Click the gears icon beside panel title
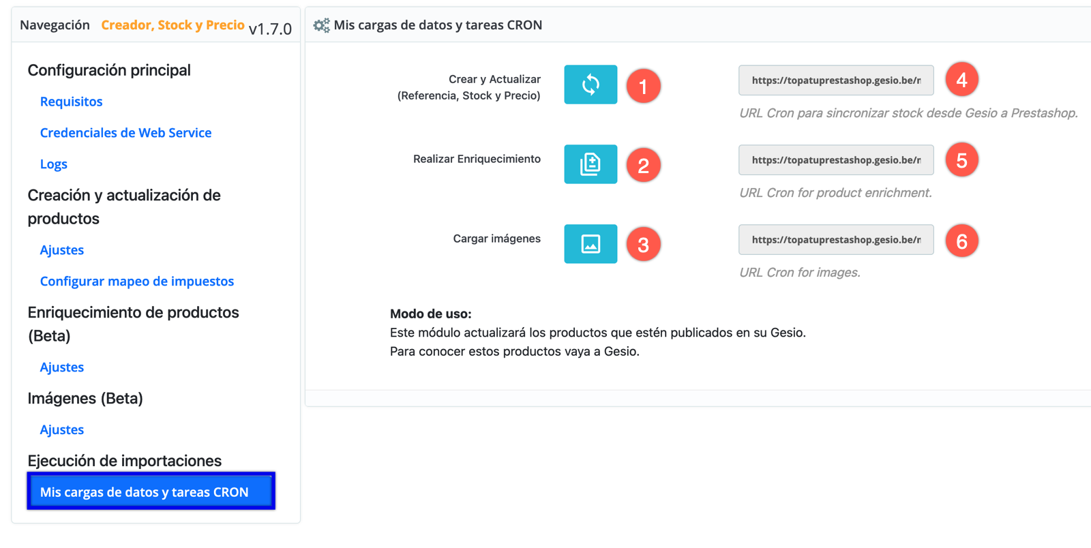This screenshot has width=1091, height=548. (321, 25)
